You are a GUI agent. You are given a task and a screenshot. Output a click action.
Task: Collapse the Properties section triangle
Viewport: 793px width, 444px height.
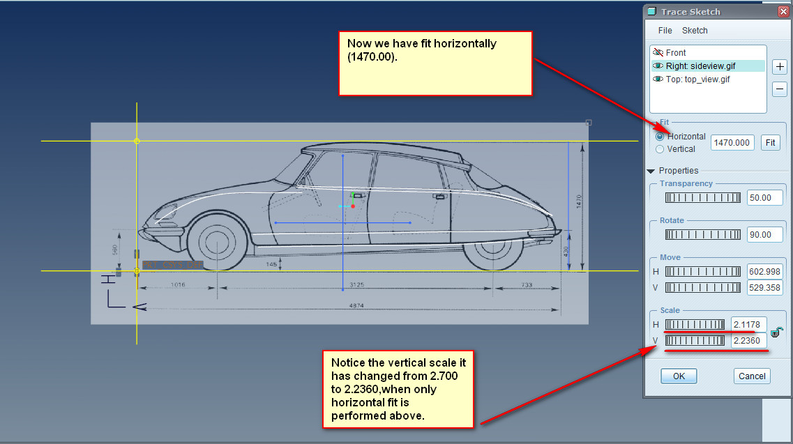point(651,171)
